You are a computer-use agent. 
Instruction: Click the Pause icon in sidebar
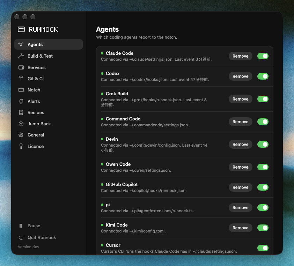(21, 226)
